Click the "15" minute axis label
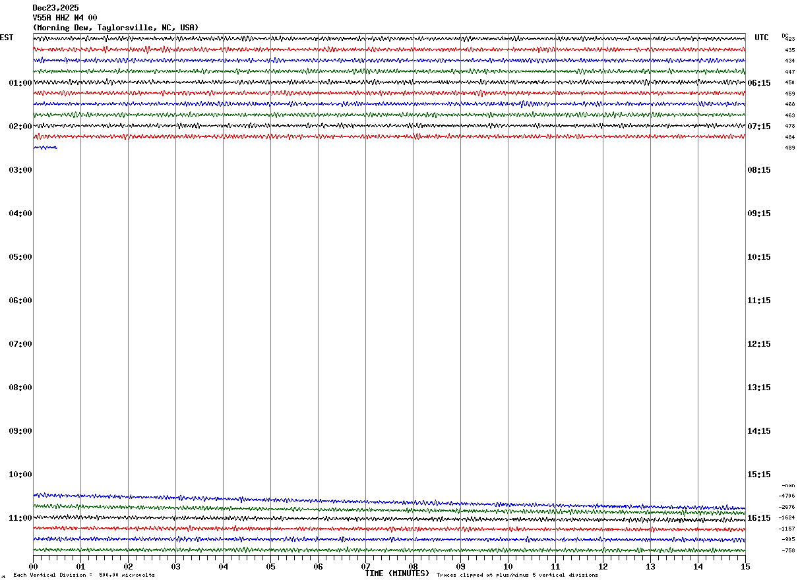The height and width of the screenshot is (584, 798). (745, 566)
